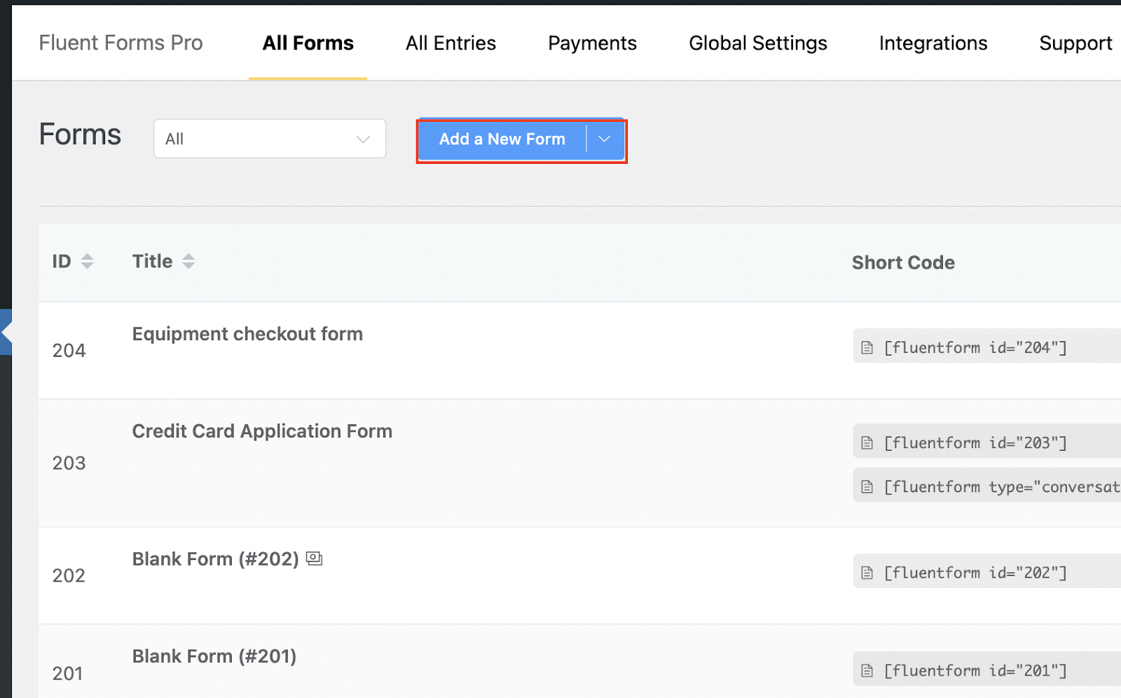
Task: Click the Title column sort arrows
Action: pos(188,261)
